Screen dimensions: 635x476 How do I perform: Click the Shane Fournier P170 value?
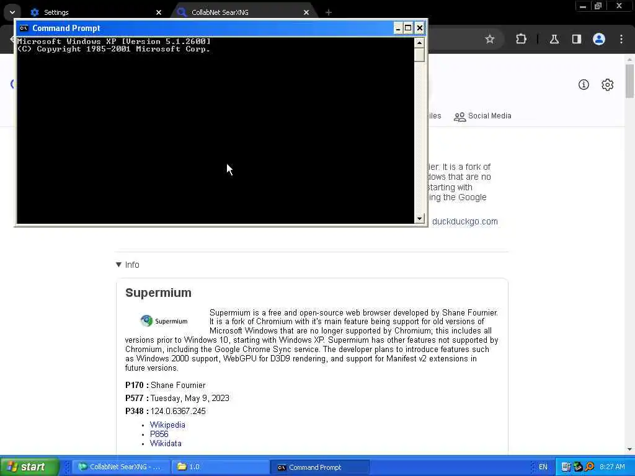pyautogui.click(x=178, y=385)
